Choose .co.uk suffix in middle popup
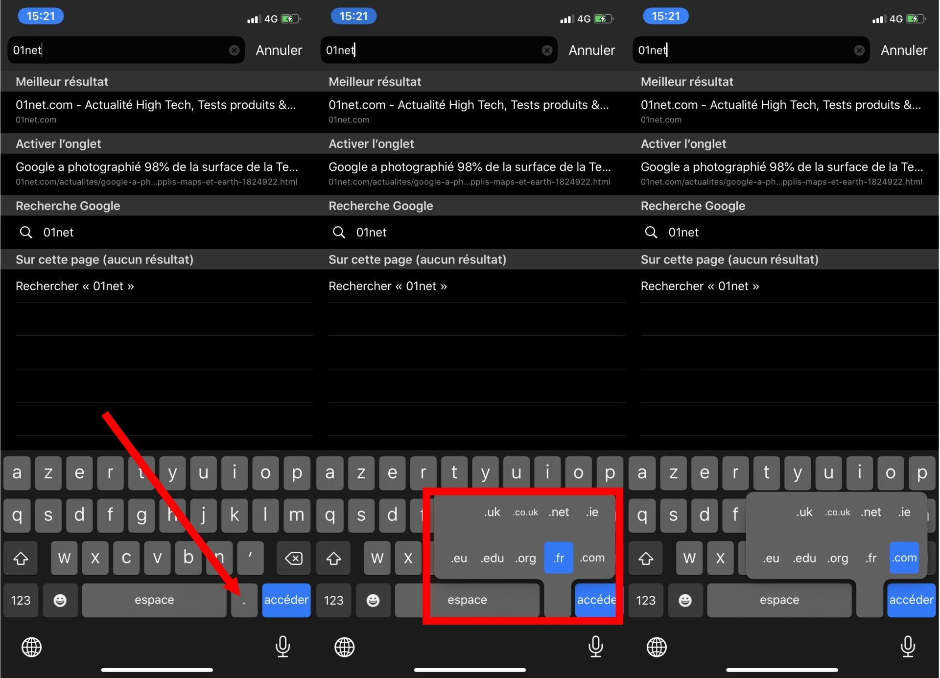 click(x=525, y=512)
